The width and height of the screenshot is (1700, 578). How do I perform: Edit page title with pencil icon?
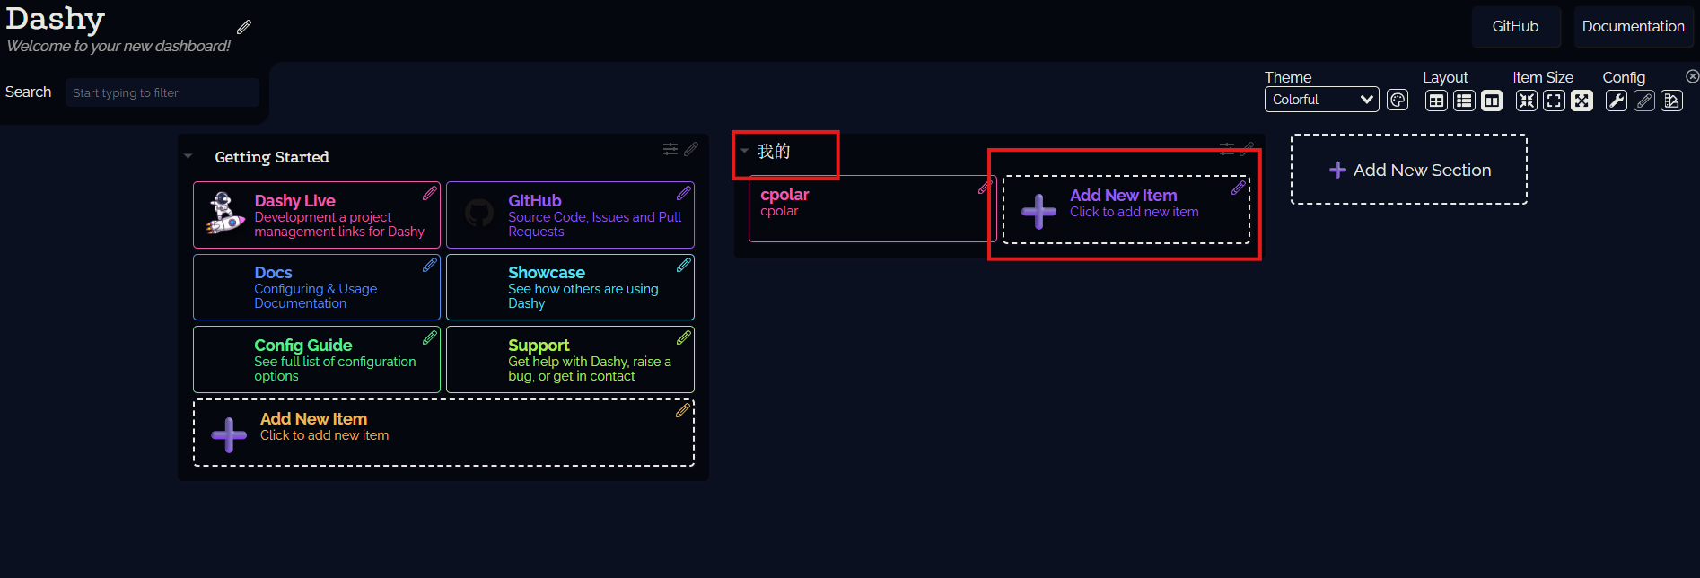point(244,27)
